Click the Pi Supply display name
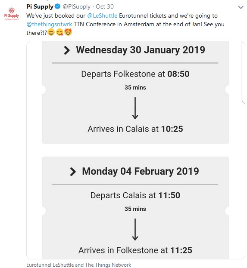The height and width of the screenshot is (268, 247). click(40, 6)
